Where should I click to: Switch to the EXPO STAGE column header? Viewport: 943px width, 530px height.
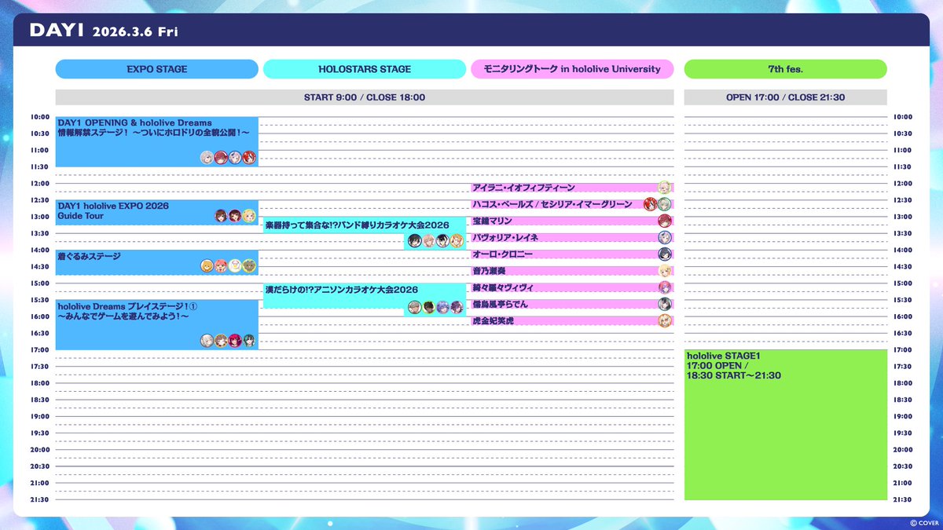tap(156, 69)
